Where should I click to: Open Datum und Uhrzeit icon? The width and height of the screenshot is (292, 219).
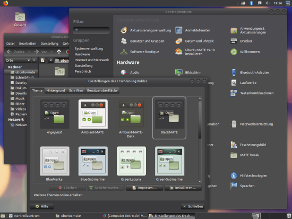pos(179,41)
